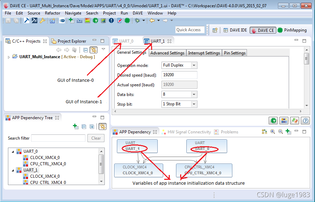This screenshot has height=202, width=315.
Task: Click the Save toolbar icon
Action: pos(8,20)
